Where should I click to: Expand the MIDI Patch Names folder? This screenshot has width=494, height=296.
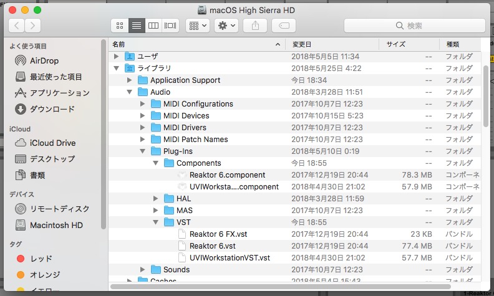click(x=142, y=140)
